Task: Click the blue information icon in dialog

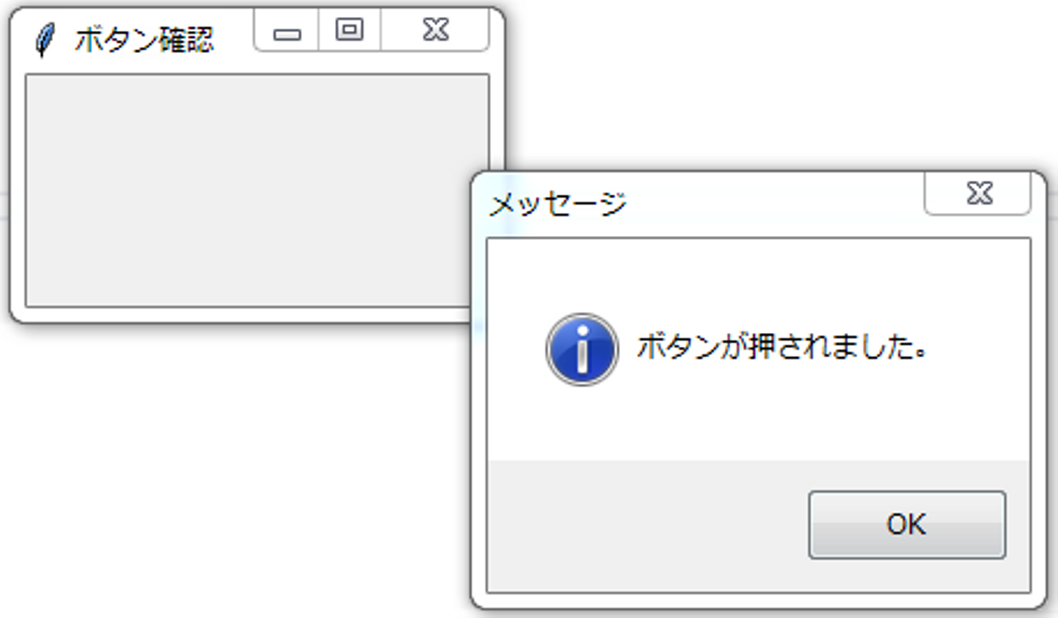Action: (x=582, y=349)
